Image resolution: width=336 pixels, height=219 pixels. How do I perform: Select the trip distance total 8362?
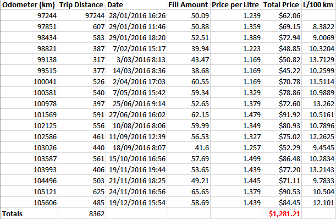(82, 213)
